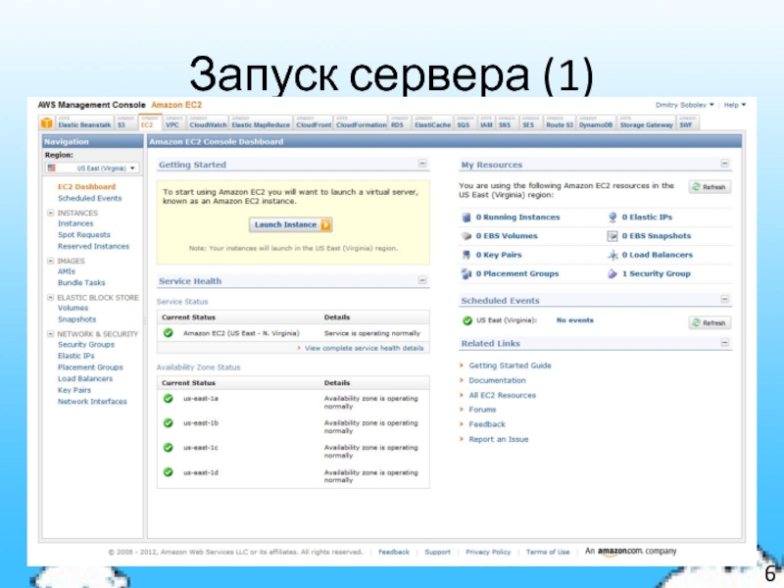Open the Getting Started Guide link
784x588 pixels.
click(x=510, y=366)
